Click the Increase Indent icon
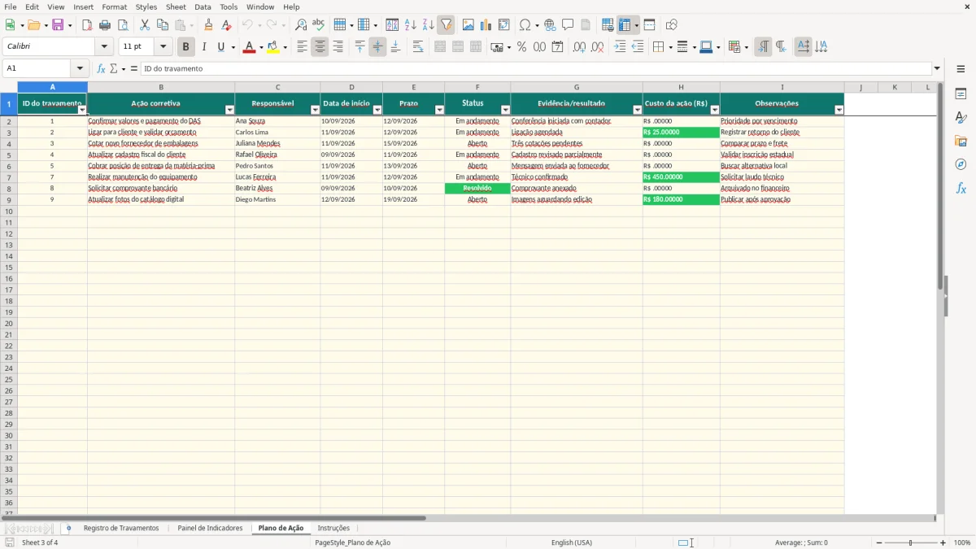 [x=620, y=47]
